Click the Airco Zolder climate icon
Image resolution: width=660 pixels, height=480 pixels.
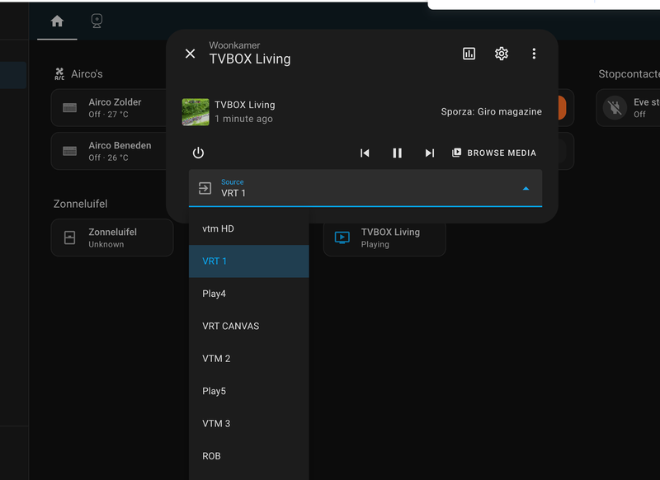[x=70, y=108]
